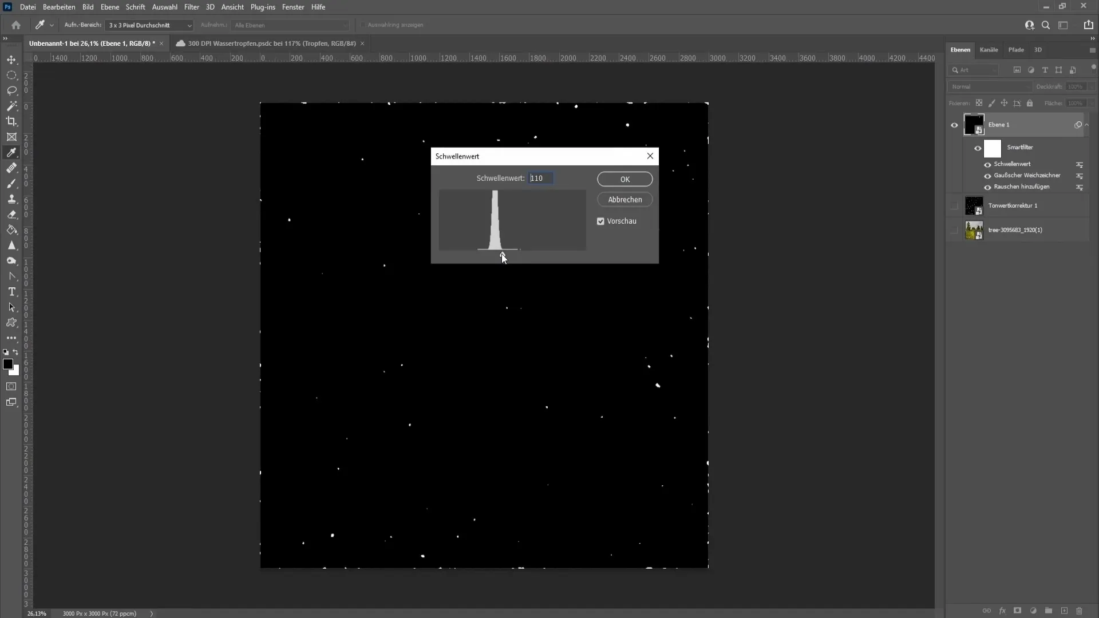Select the Paint Bucket tool
This screenshot has width=1099, height=618.
tap(11, 230)
